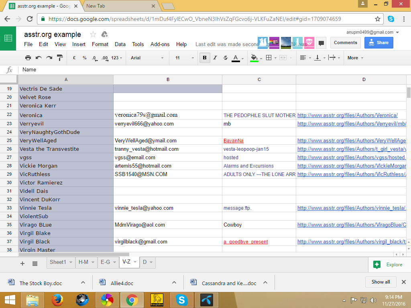The image size is (411, 308).
Task: Close the downloads bar
Action: click(x=404, y=282)
